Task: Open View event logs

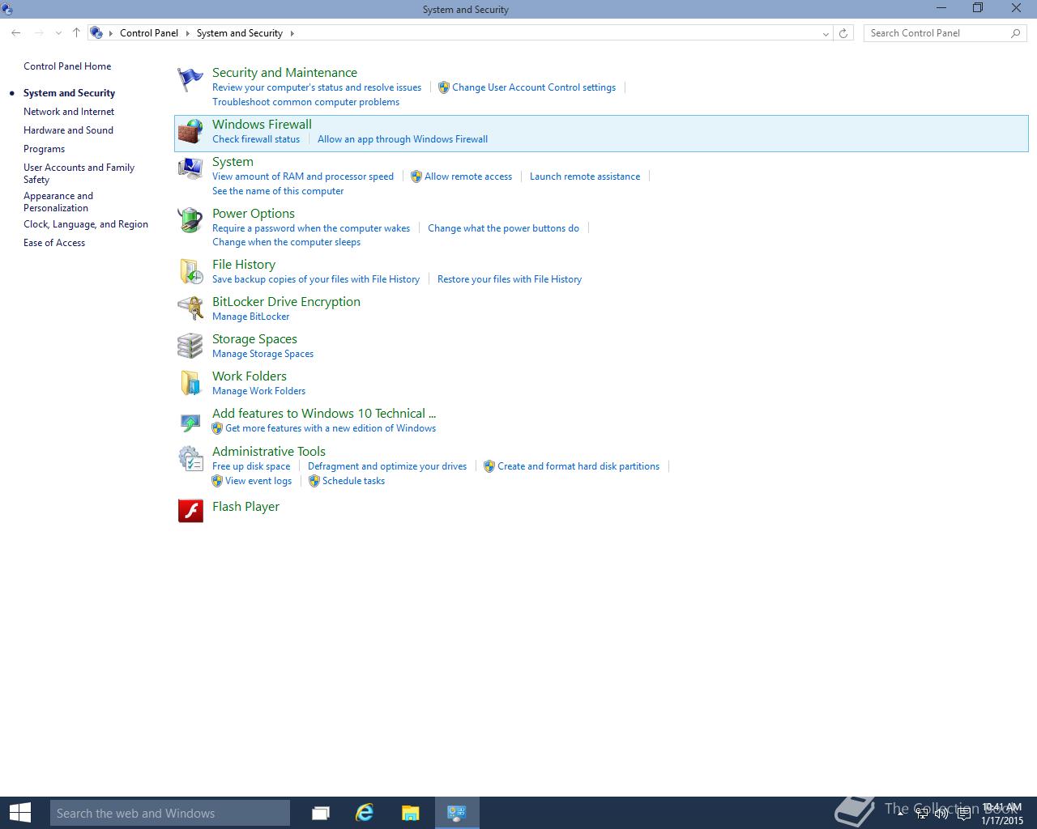Action: [258, 481]
